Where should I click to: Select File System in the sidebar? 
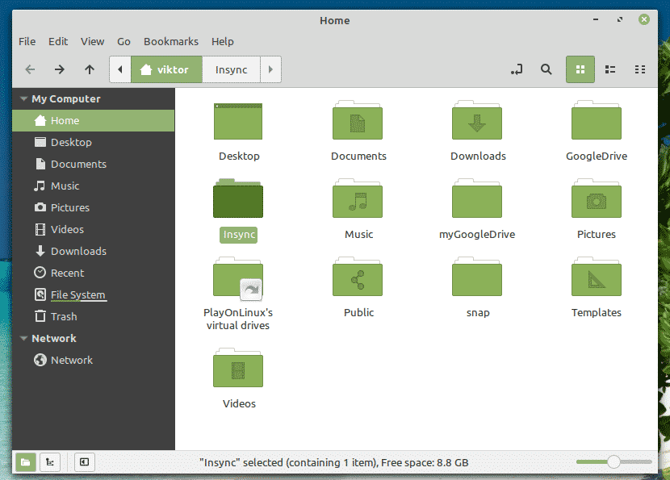pos(77,294)
